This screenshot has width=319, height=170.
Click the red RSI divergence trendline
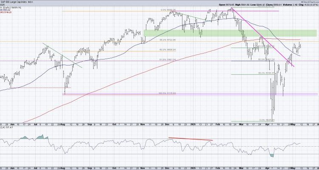(191, 139)
